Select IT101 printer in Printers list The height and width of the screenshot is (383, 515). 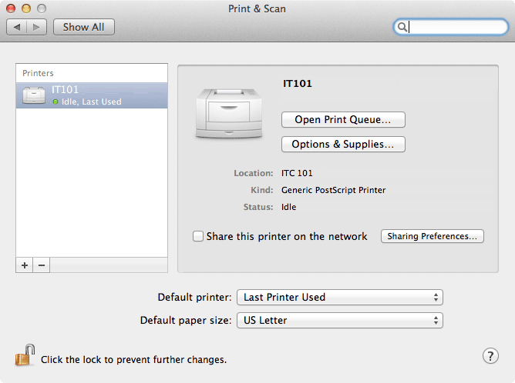point(92,95)
